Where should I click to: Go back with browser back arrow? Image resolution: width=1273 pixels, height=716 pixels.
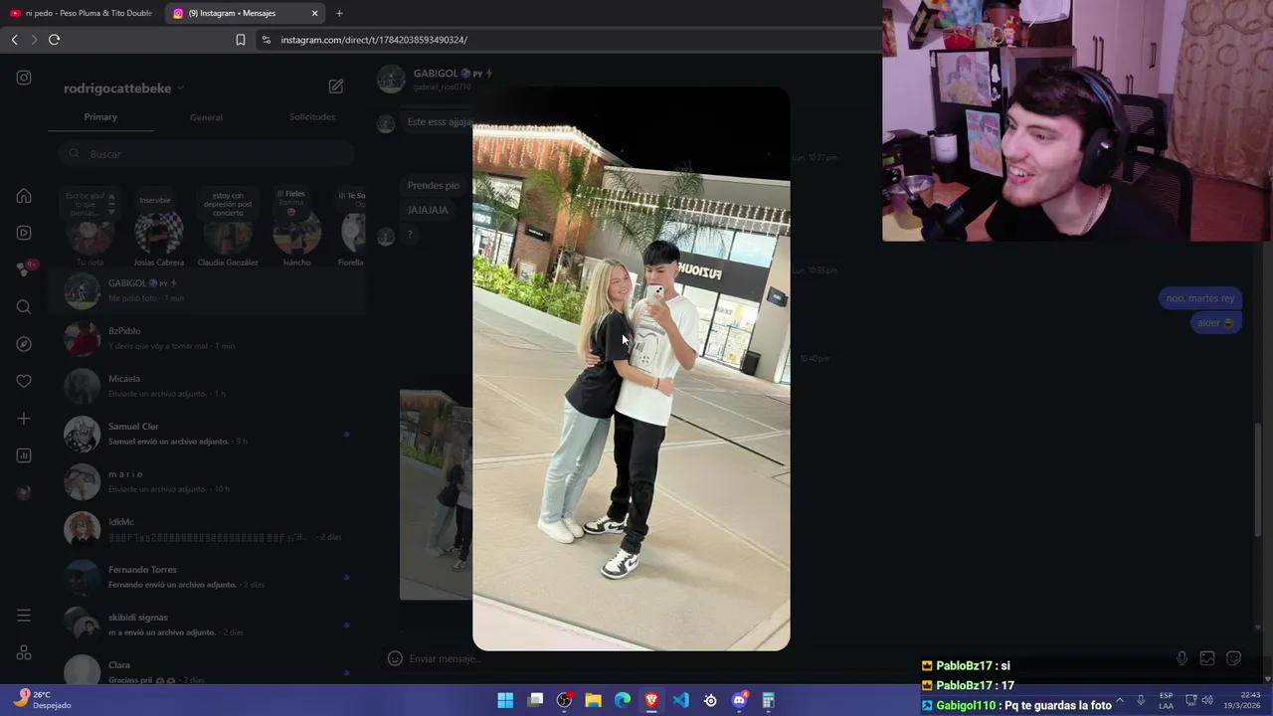(x=14, y=40)
